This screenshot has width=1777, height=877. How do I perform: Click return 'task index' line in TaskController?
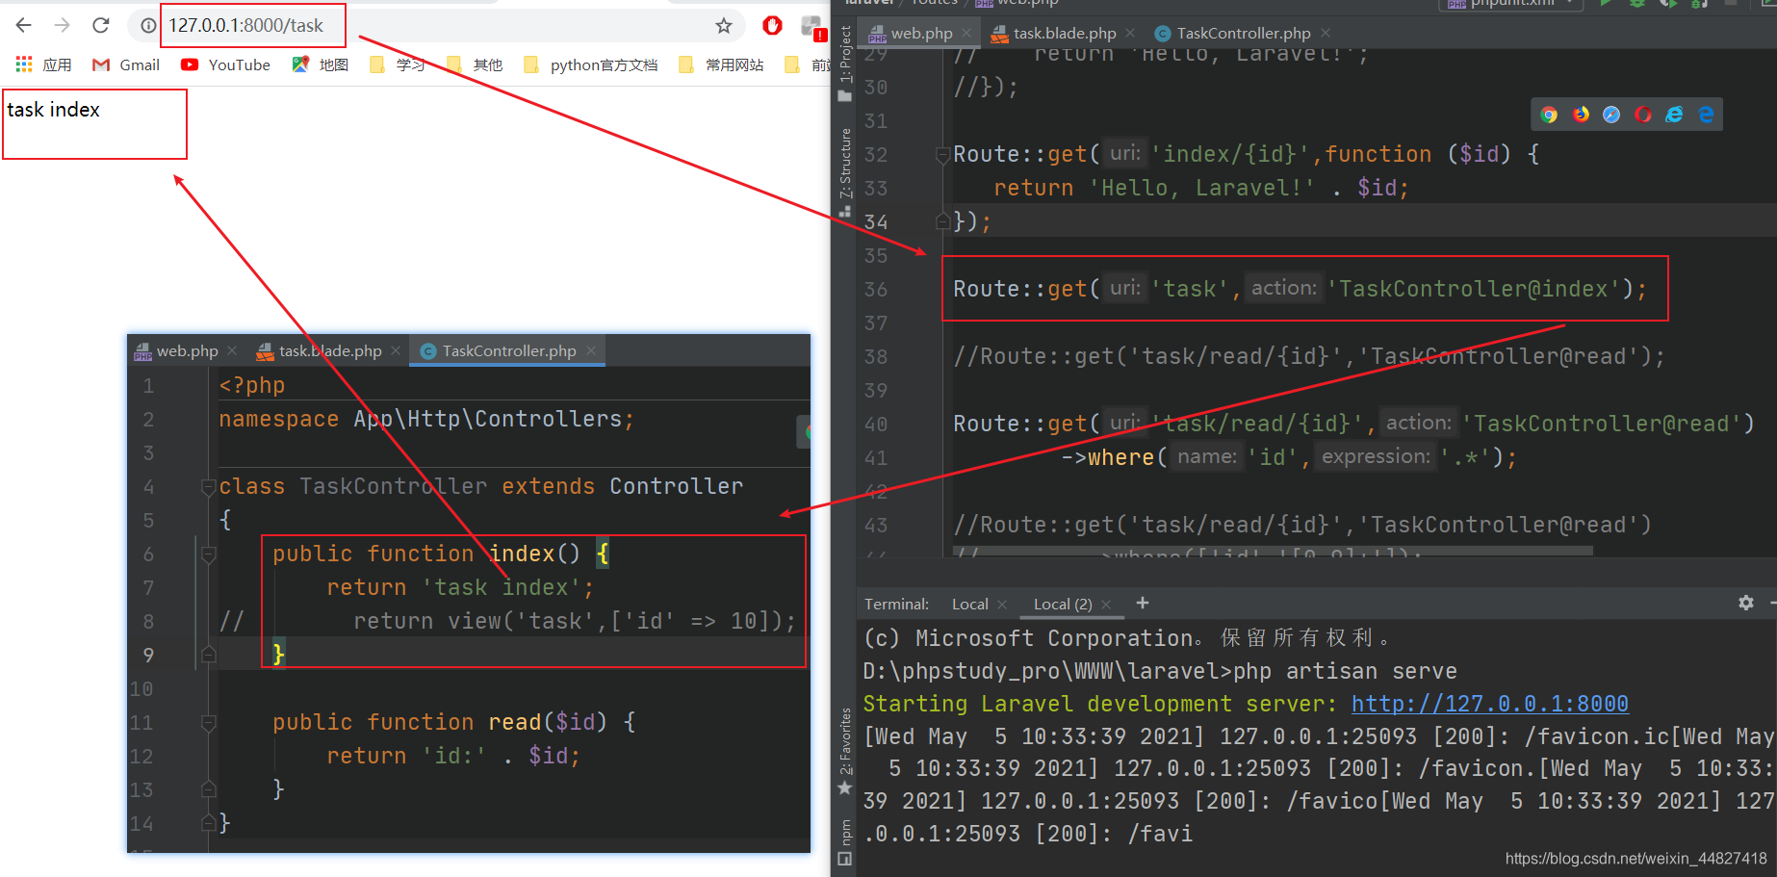459,587
